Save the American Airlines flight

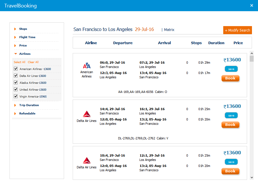click(x=231, y=69)
